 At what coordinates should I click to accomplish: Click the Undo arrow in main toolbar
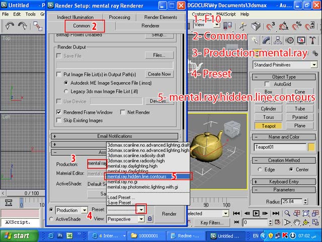click(10, 26)
